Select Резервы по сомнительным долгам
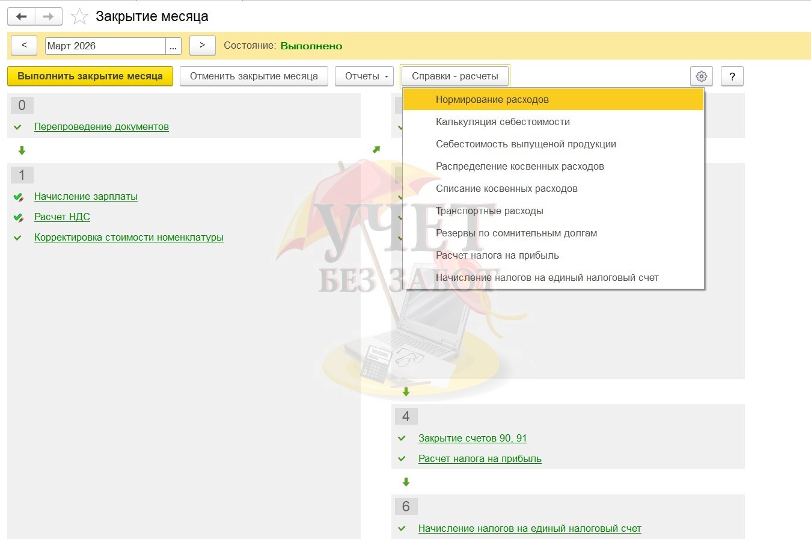 [516, 233]
